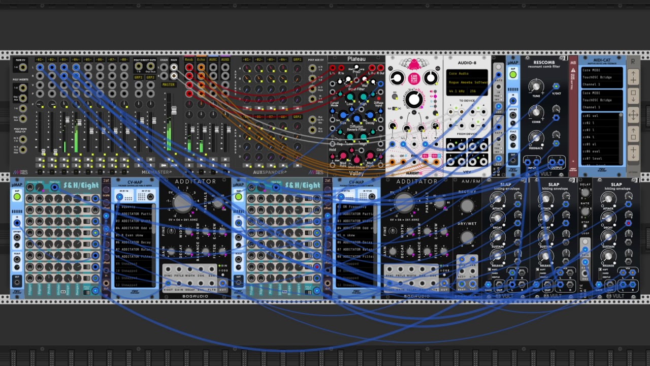650x366 pixels.
Task: Click the square-over-down-arrow icon beside MIDI-CAT
Action: (x=633, y=96)
